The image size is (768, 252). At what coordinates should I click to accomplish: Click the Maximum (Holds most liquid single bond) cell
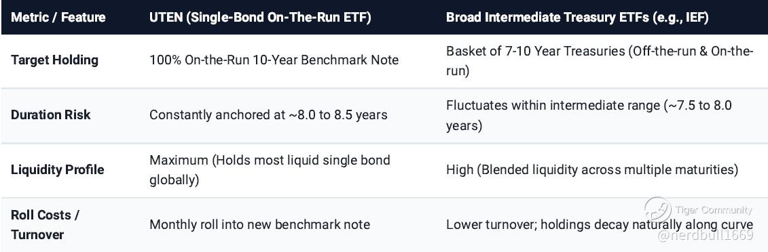pos(270,170)
